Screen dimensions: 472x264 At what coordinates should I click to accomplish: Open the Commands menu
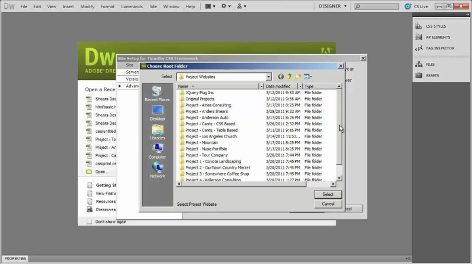click(131, 6)
